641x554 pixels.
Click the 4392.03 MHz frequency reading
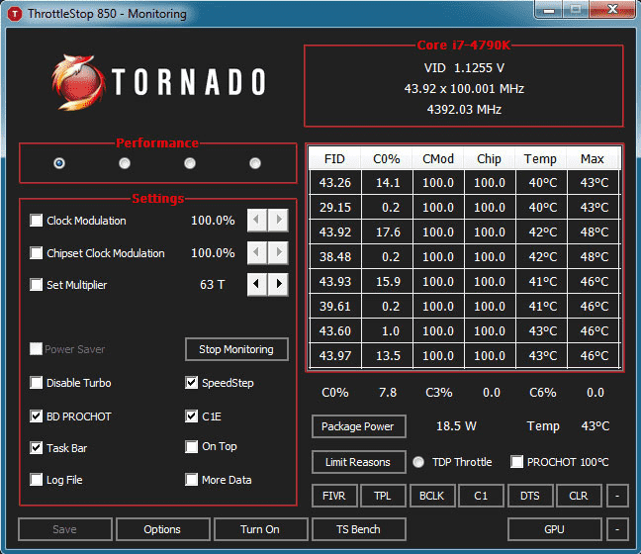click(464, 110)
